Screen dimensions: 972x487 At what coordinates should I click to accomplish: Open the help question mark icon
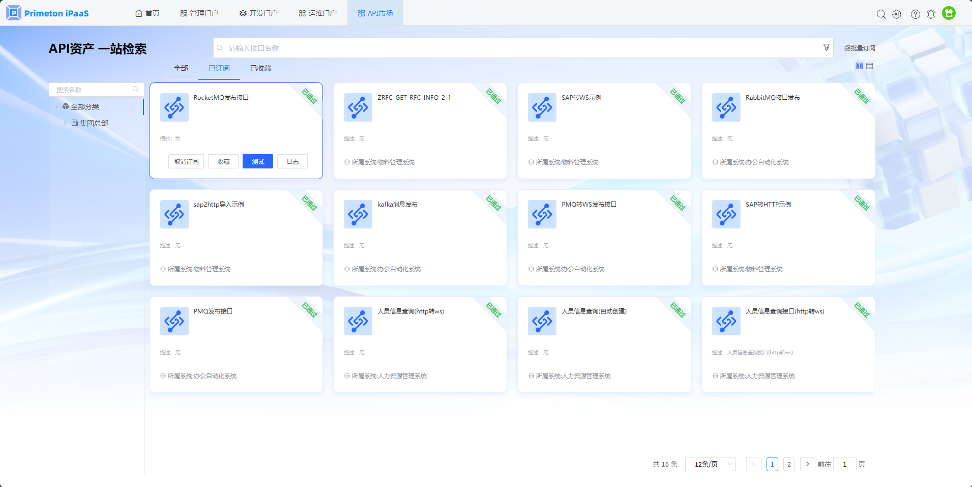coord(915,14)
